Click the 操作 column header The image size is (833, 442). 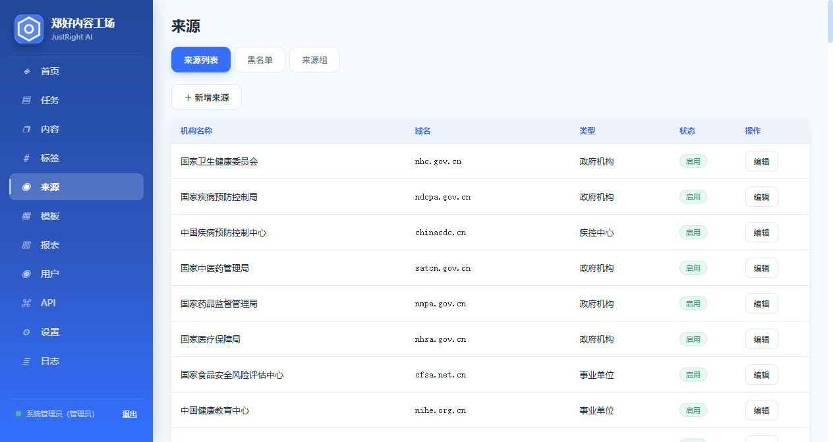point(753,131)
